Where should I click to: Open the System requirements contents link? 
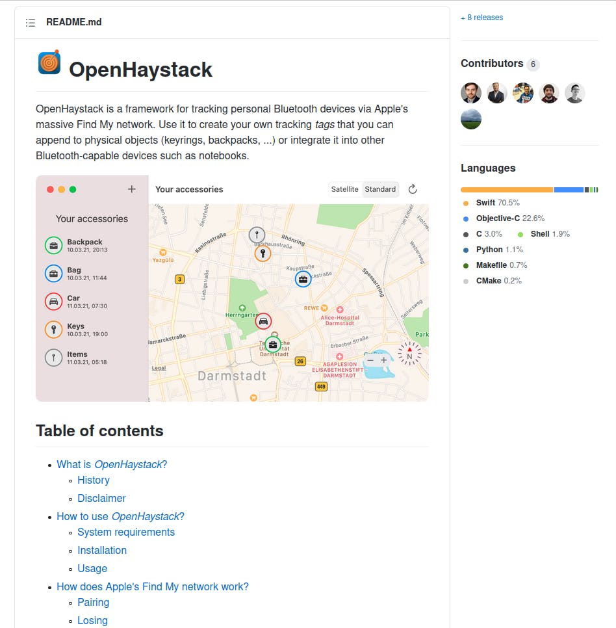pos(126,532)
